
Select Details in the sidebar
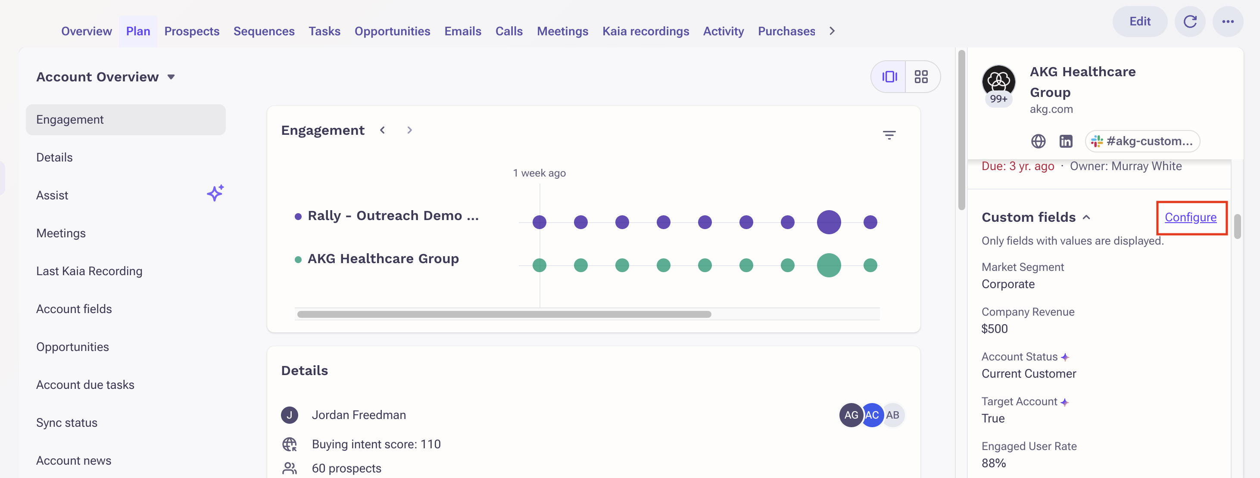click(126, 157)
